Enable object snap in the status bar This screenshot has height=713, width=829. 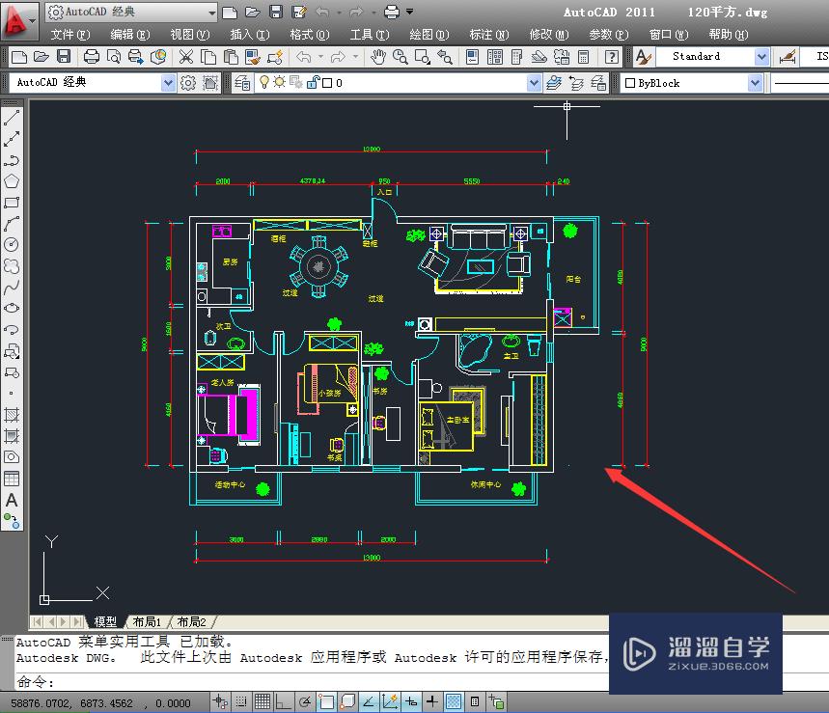click(x=328, y=701)
